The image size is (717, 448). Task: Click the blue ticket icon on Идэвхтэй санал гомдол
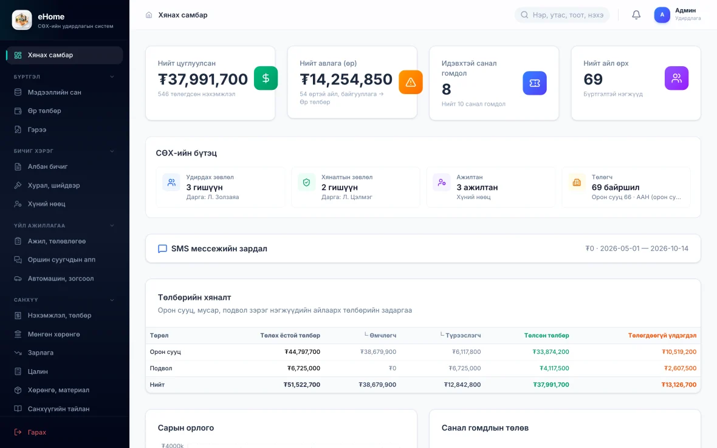tap(535, 83)
